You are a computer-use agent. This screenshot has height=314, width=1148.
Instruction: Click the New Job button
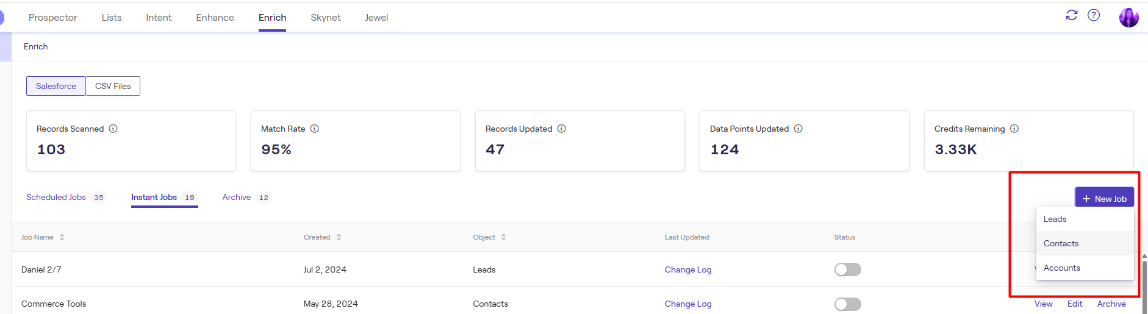click(x=1104, y=199)
